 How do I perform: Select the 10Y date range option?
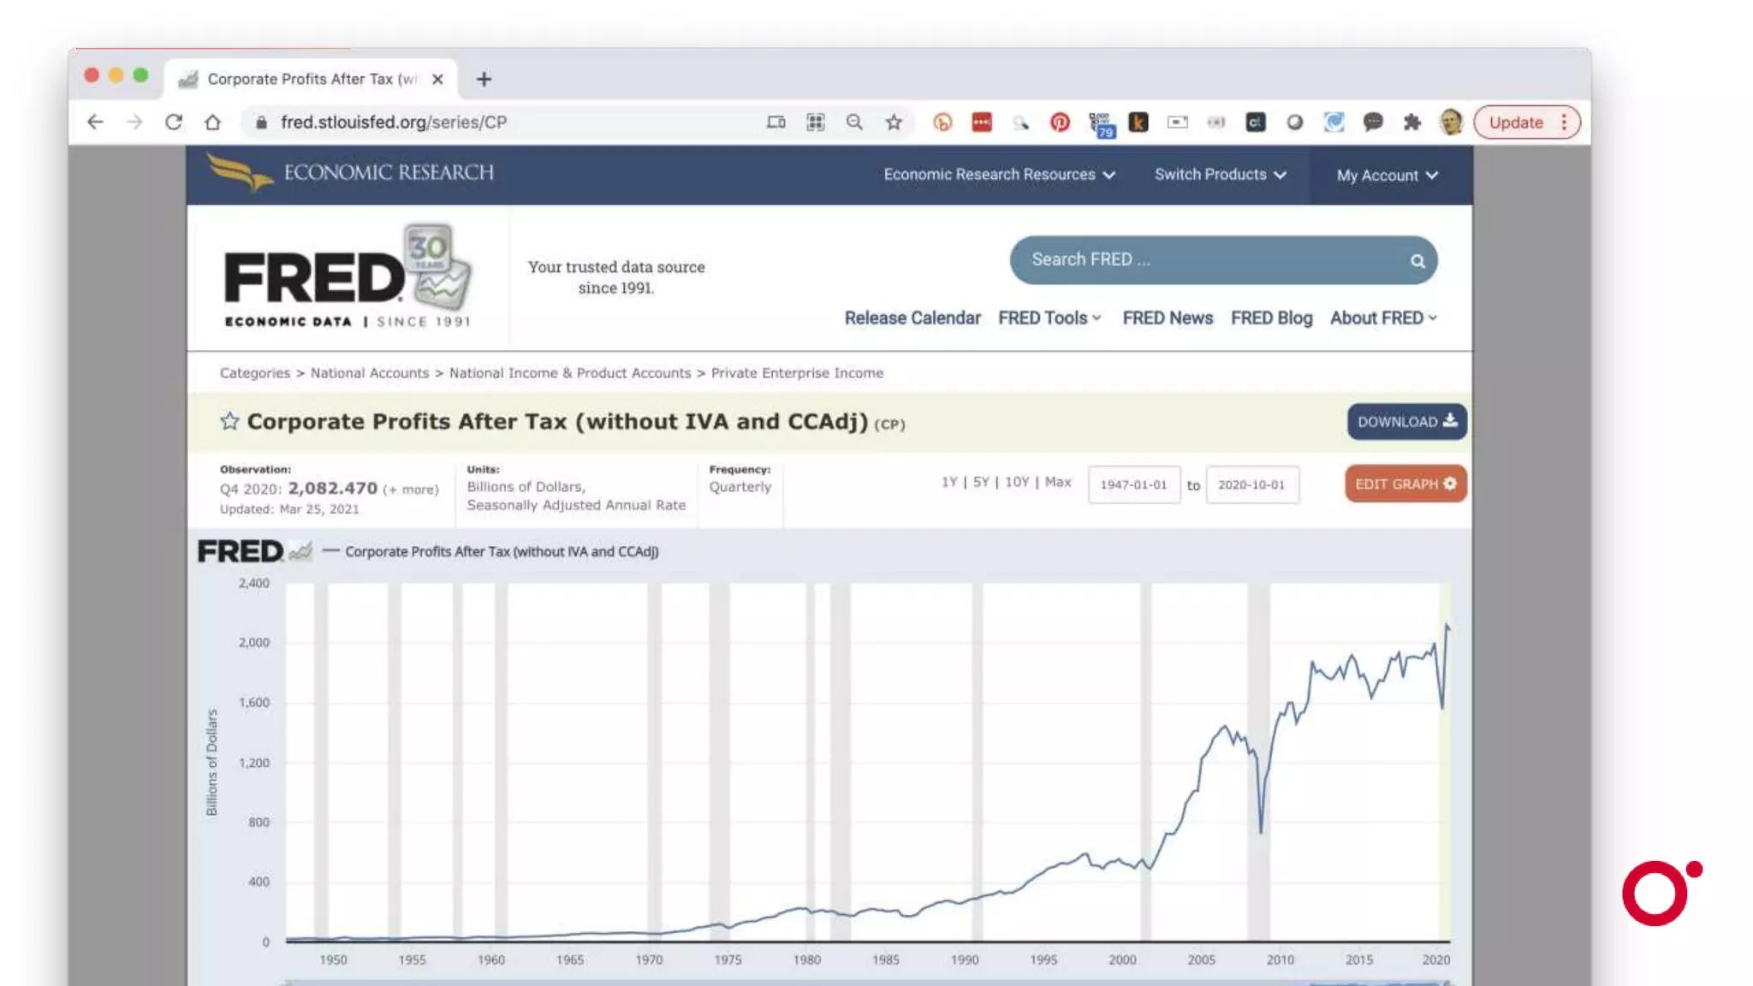pos(1017,483)
